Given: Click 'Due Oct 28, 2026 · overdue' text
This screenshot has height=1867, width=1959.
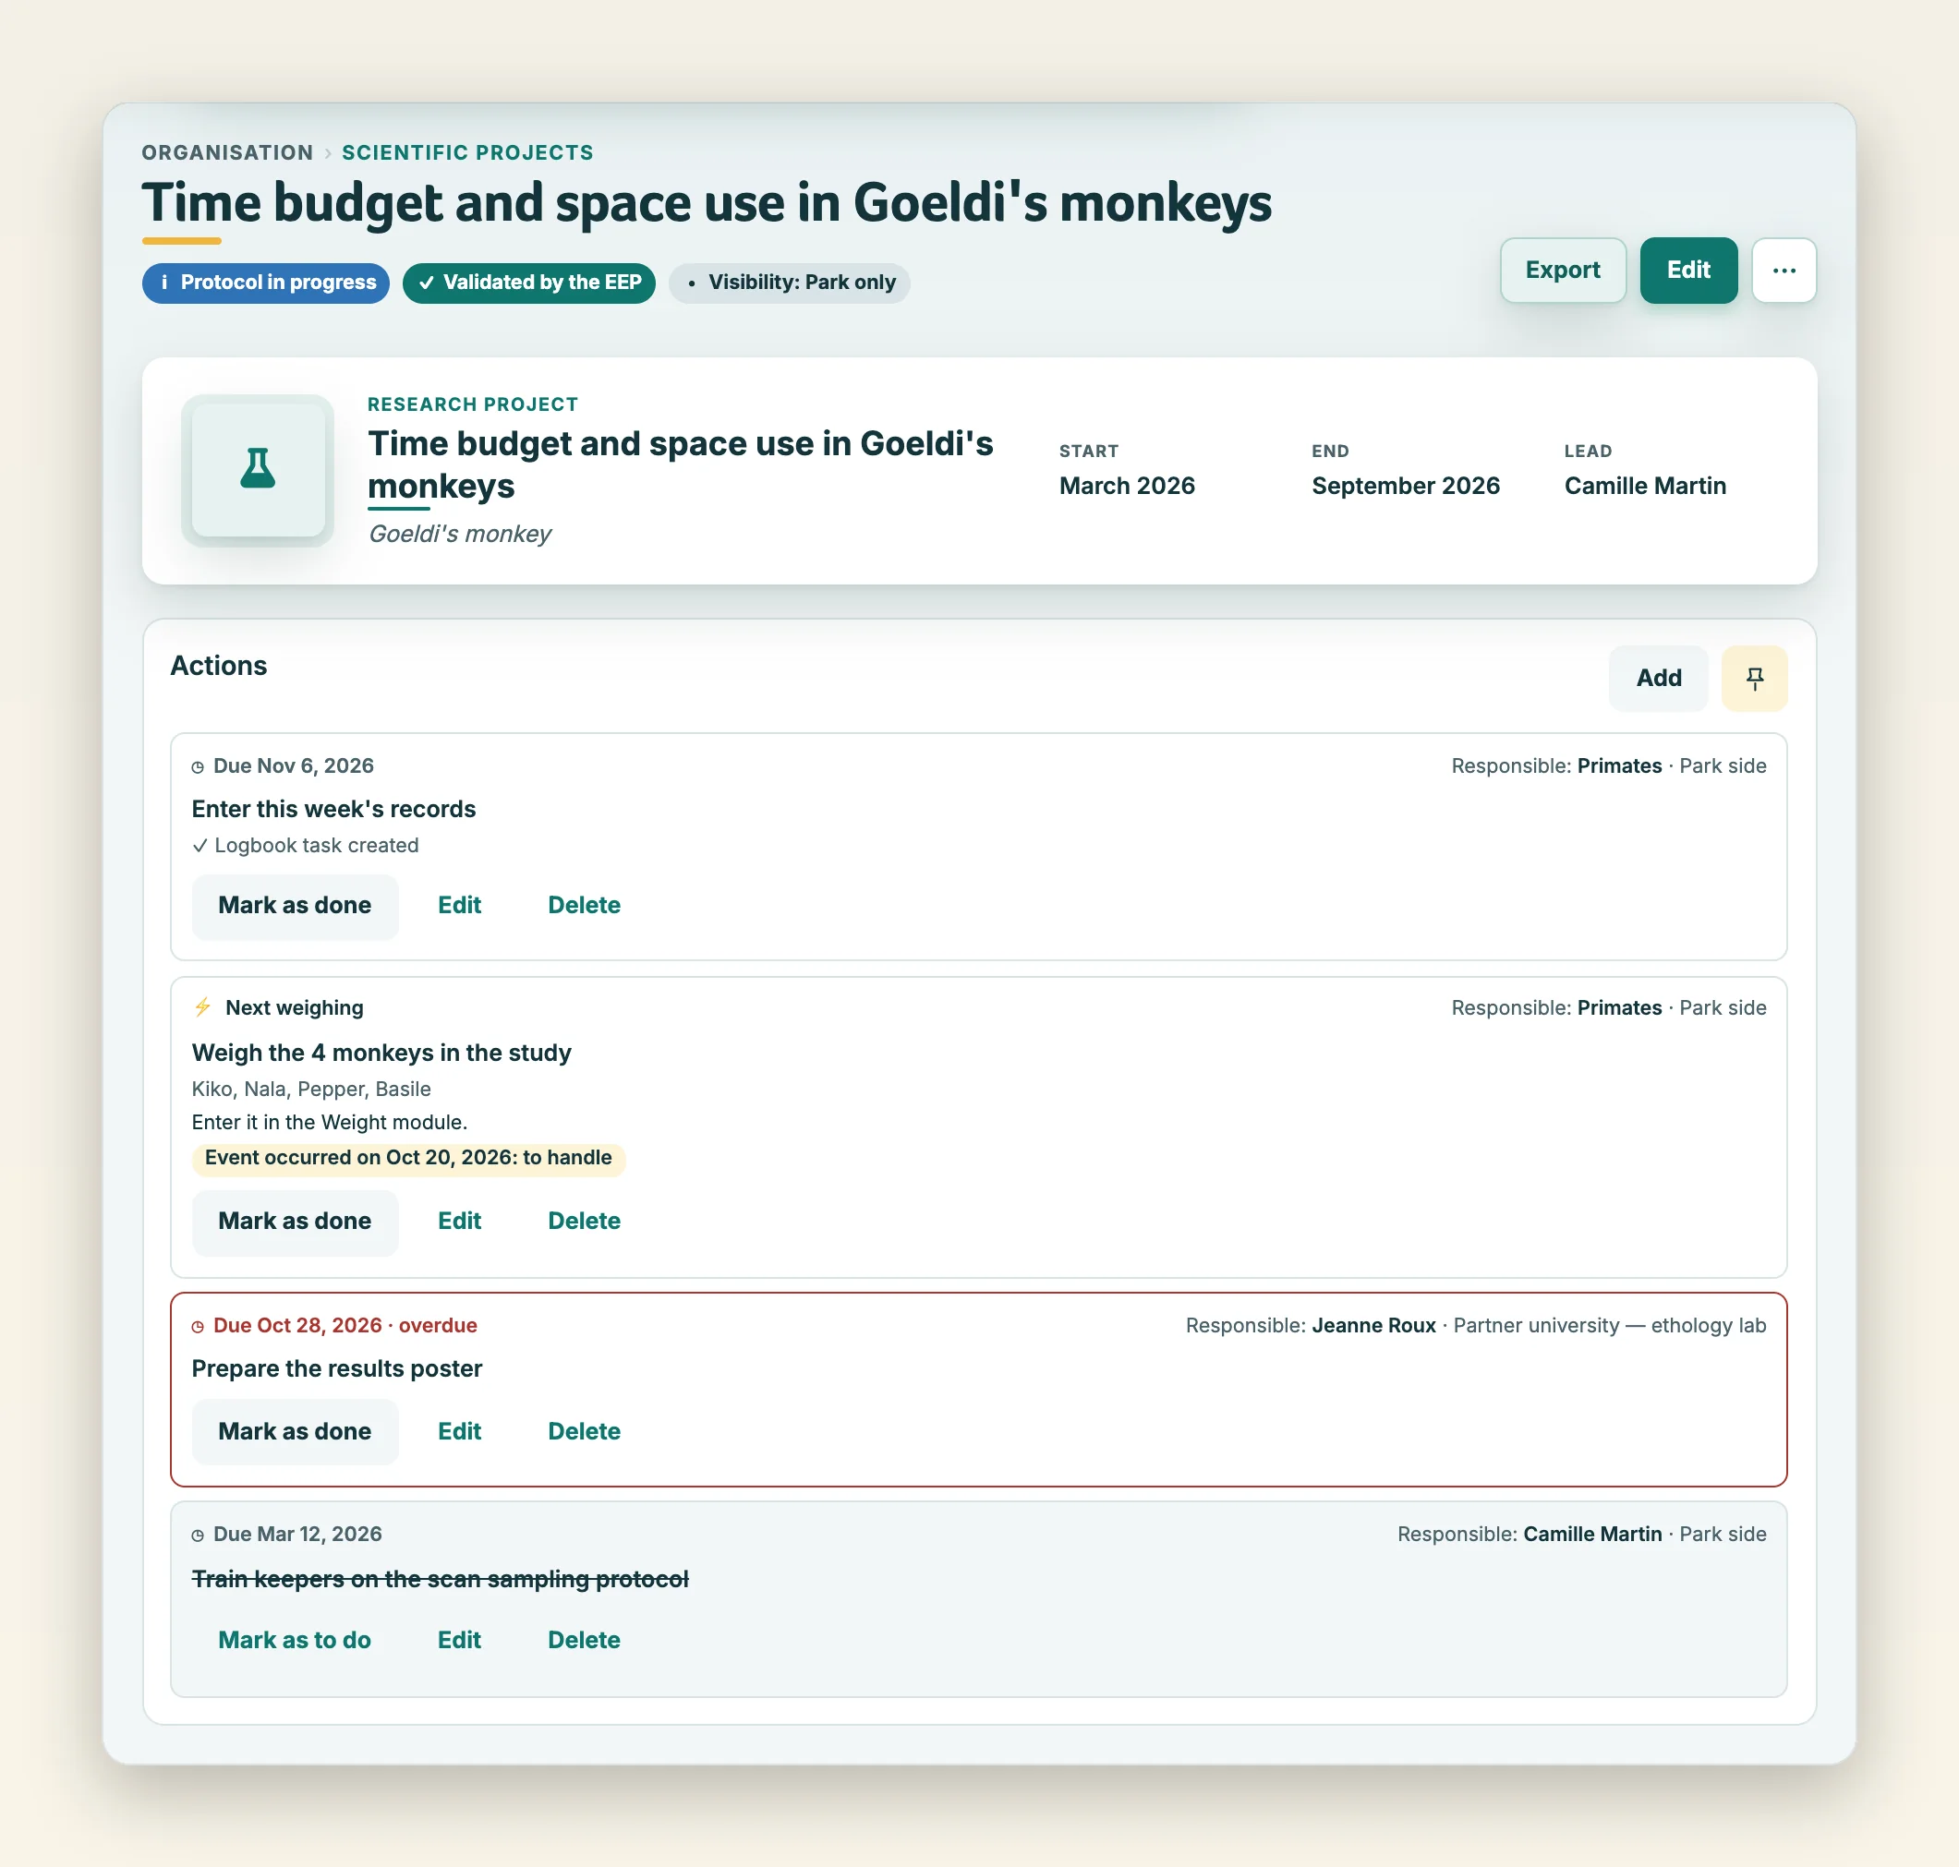Looking at the screenshot, I should (x=345, y=1326).
